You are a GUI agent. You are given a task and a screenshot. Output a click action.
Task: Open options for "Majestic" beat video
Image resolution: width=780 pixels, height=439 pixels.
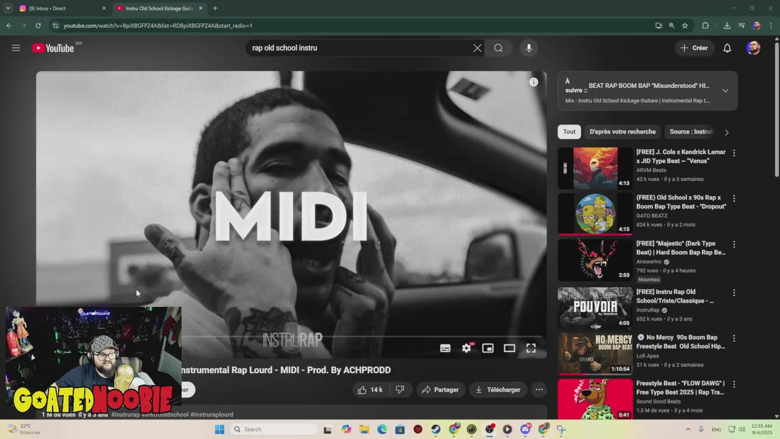point(734,244)
